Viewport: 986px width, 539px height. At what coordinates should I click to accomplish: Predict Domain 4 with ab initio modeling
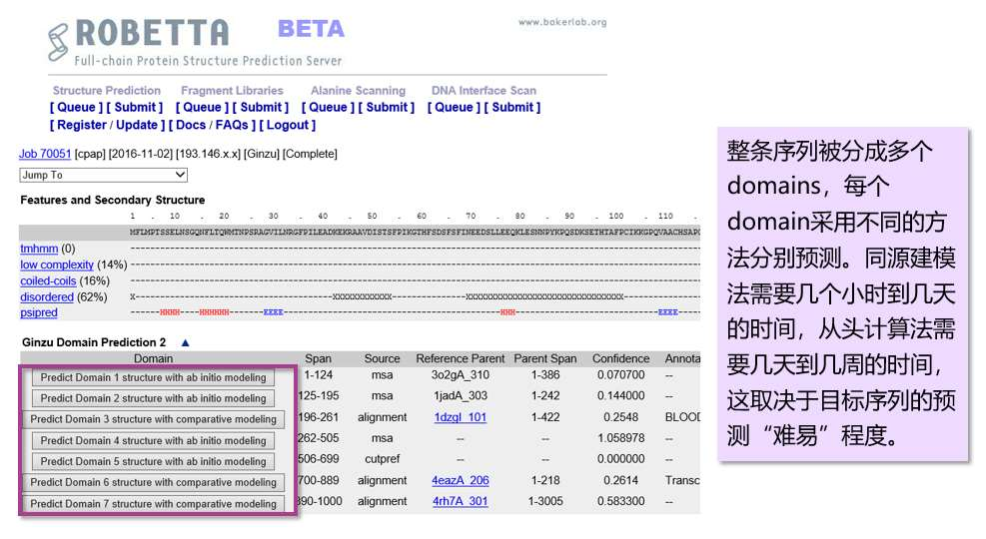point(154,441)
